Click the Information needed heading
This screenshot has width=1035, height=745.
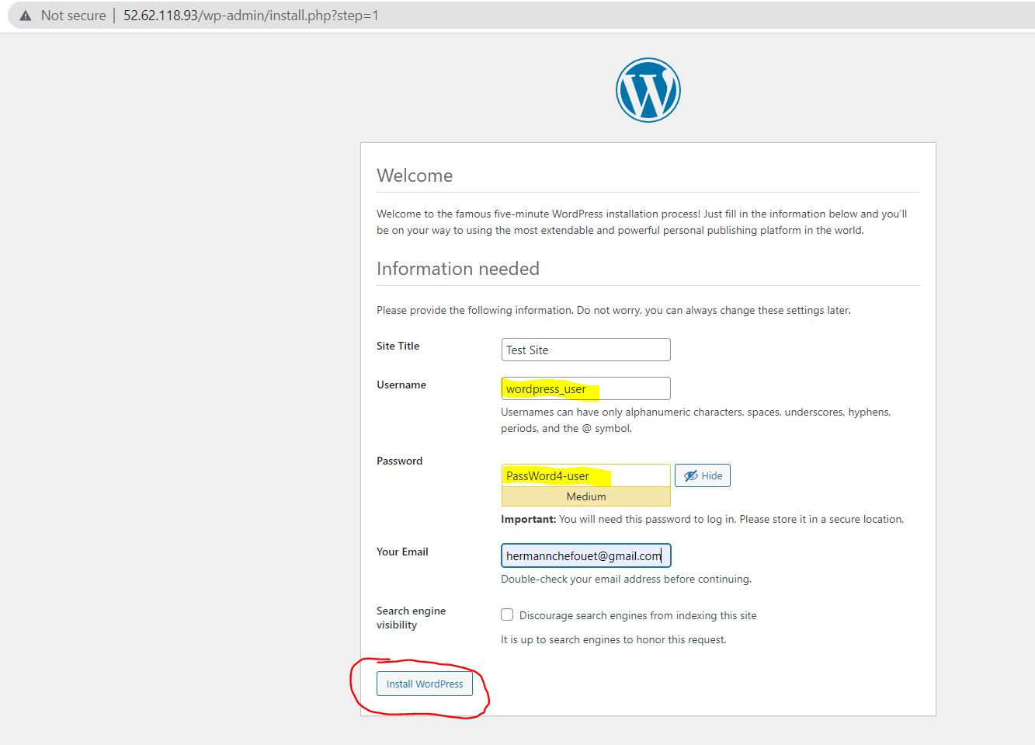click(x=458, y=269)
